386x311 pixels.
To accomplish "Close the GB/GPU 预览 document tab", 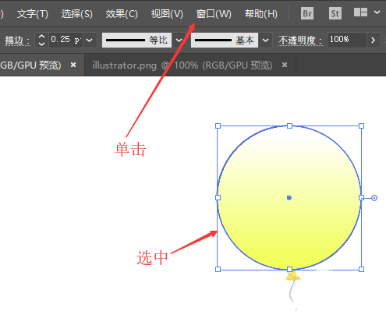I will click(x=73, y=65).
